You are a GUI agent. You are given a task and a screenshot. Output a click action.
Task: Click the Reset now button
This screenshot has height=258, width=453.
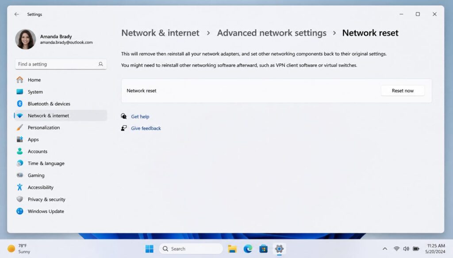(403, 90)
